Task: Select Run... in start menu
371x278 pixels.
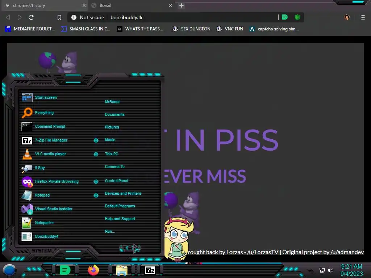Action: coord(110,231)
